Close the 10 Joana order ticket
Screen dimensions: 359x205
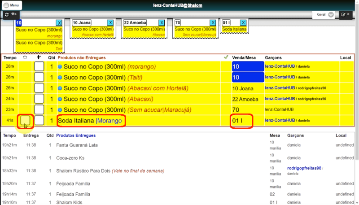click(110, 22)
